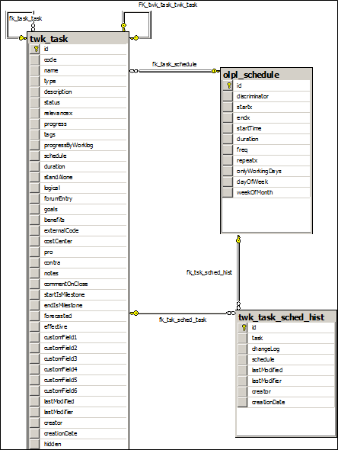338x450 pixels.
Task: Select the relevancex column in twk_task
Action: (78, 114)
